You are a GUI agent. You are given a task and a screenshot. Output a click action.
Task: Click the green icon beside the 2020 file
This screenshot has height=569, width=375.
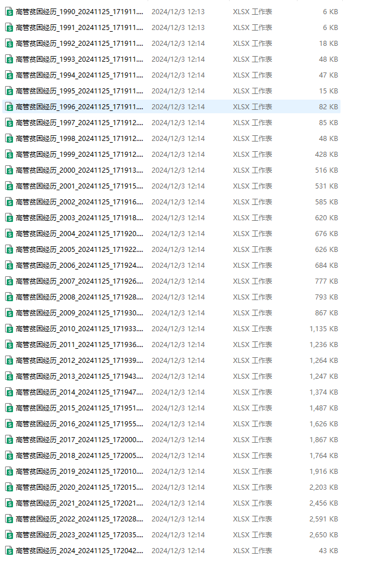[x=9, y=487]
